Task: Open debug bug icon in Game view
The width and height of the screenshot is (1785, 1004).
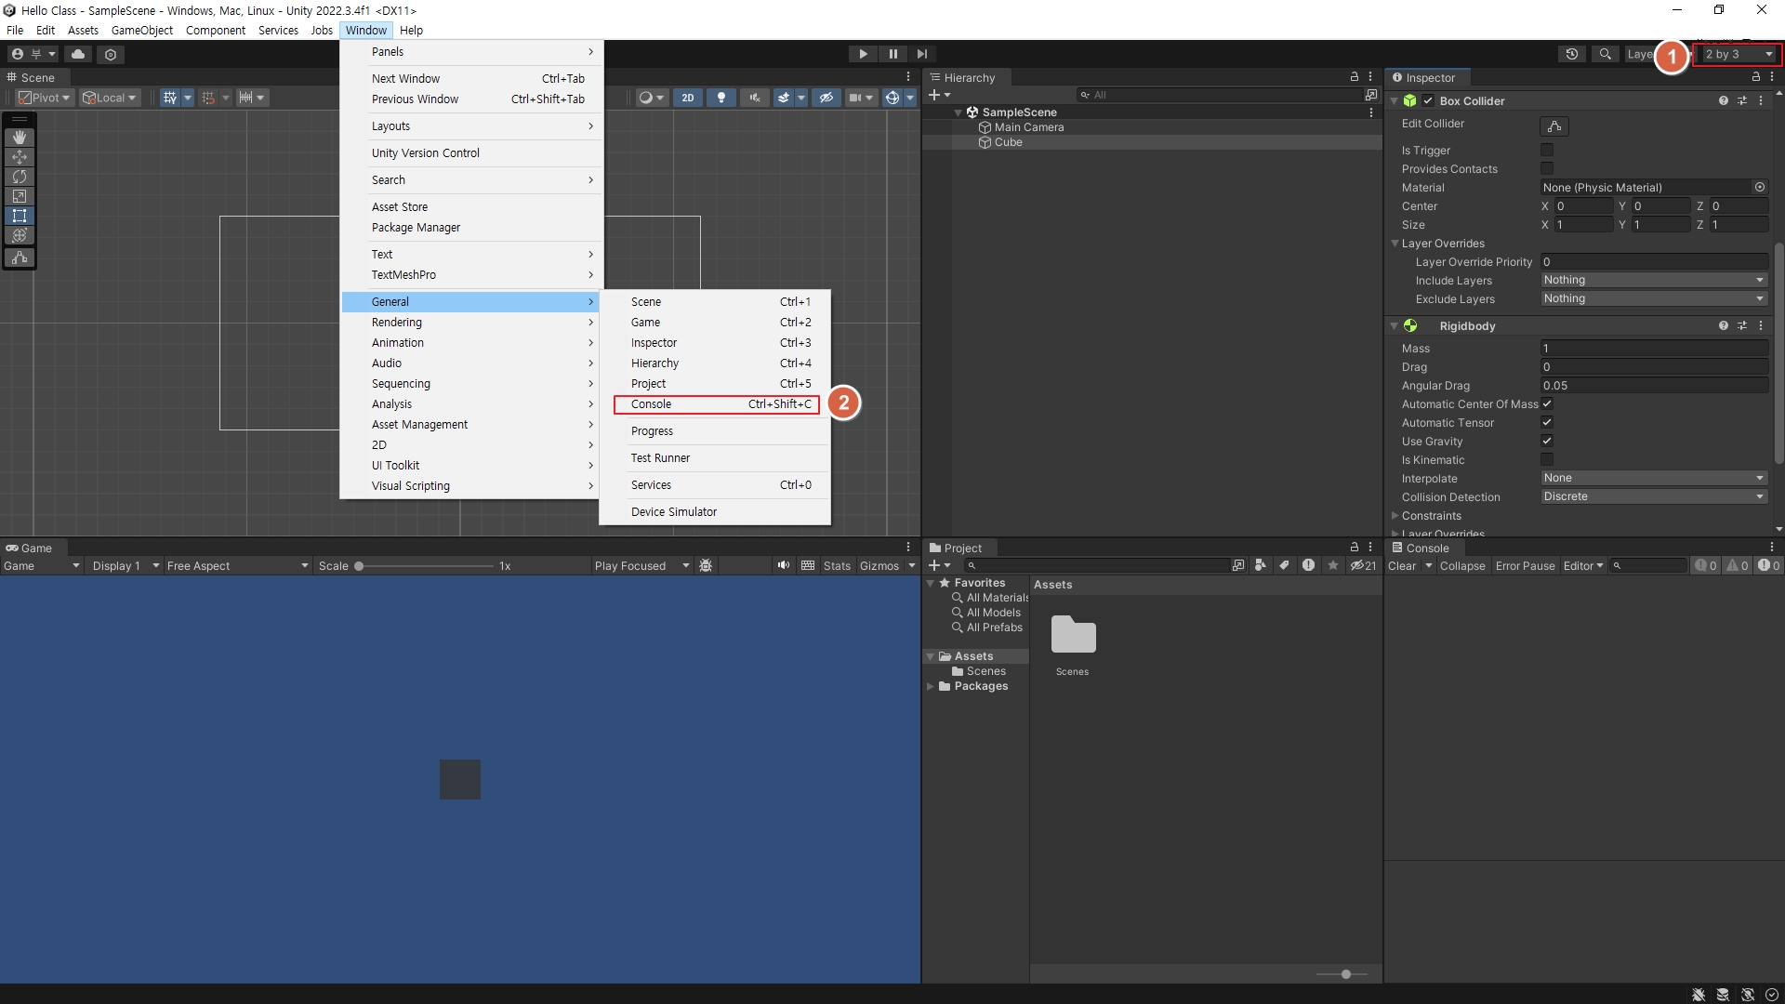Action: [x=706, y=565]
